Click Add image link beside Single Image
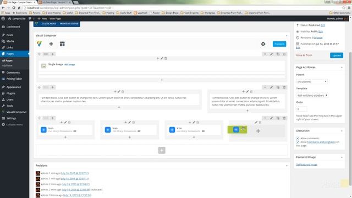The height and width of the screenshot is (198, 352). tap(70, 64)
